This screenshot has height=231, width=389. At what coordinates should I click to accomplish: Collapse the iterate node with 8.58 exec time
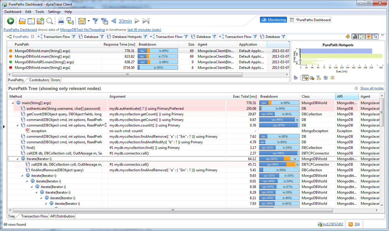tap(32, 187)
